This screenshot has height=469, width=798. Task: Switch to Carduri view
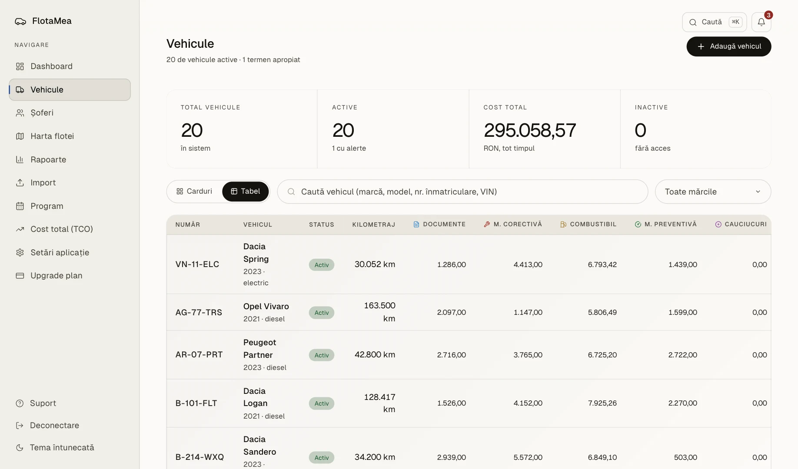coord(194,192)
